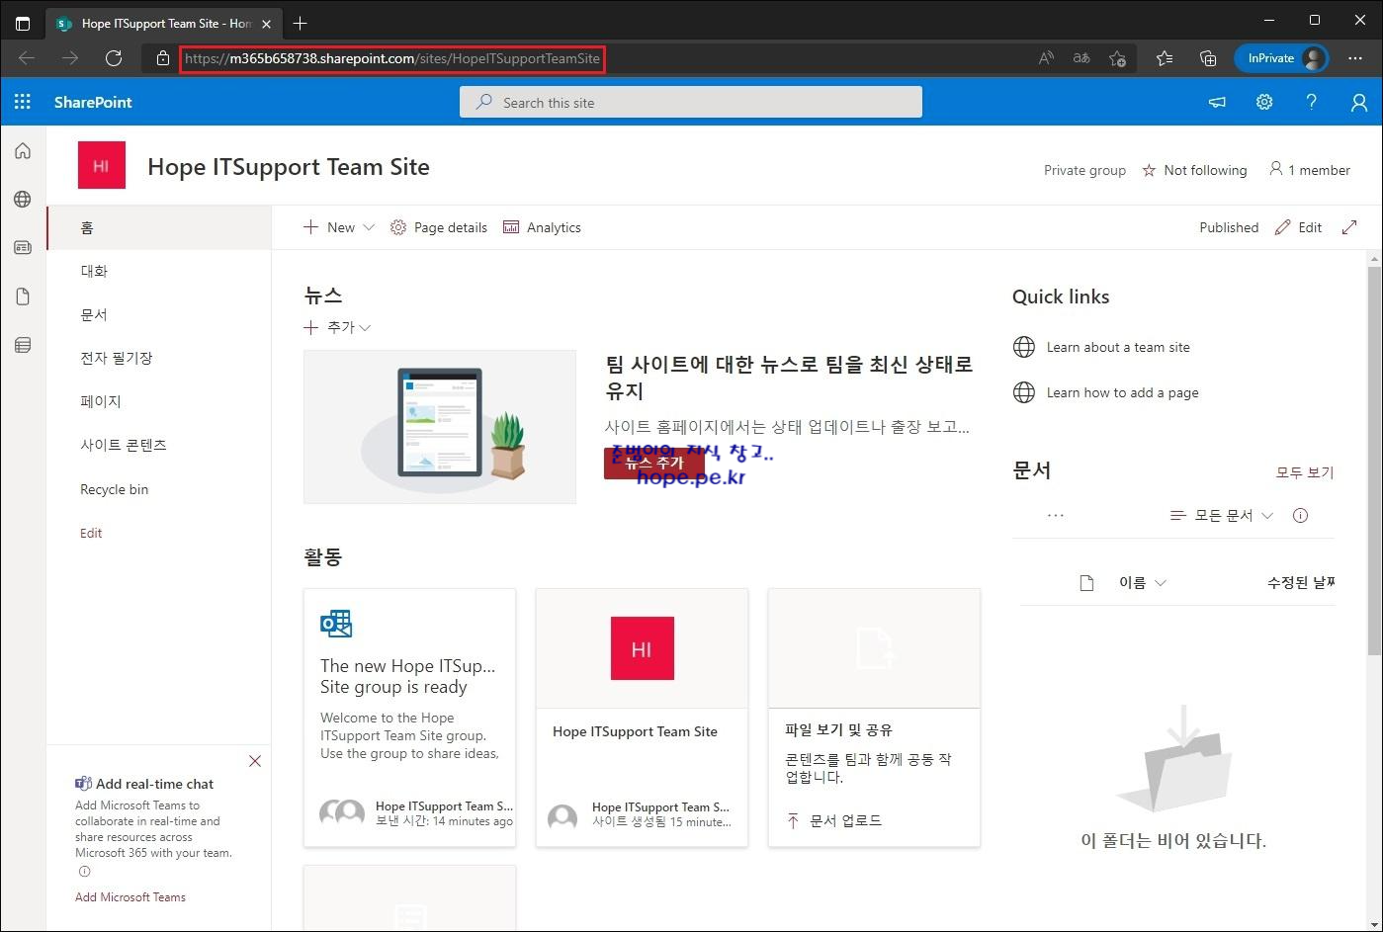1383x932 pixels.
Task: Click the documents info circle icon
Action: [1300, 515]
